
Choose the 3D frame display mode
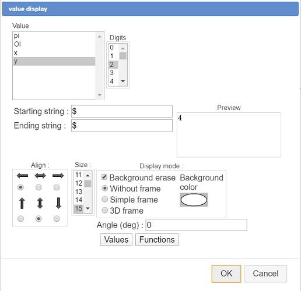pyautogui.click(x=105, y=210)
